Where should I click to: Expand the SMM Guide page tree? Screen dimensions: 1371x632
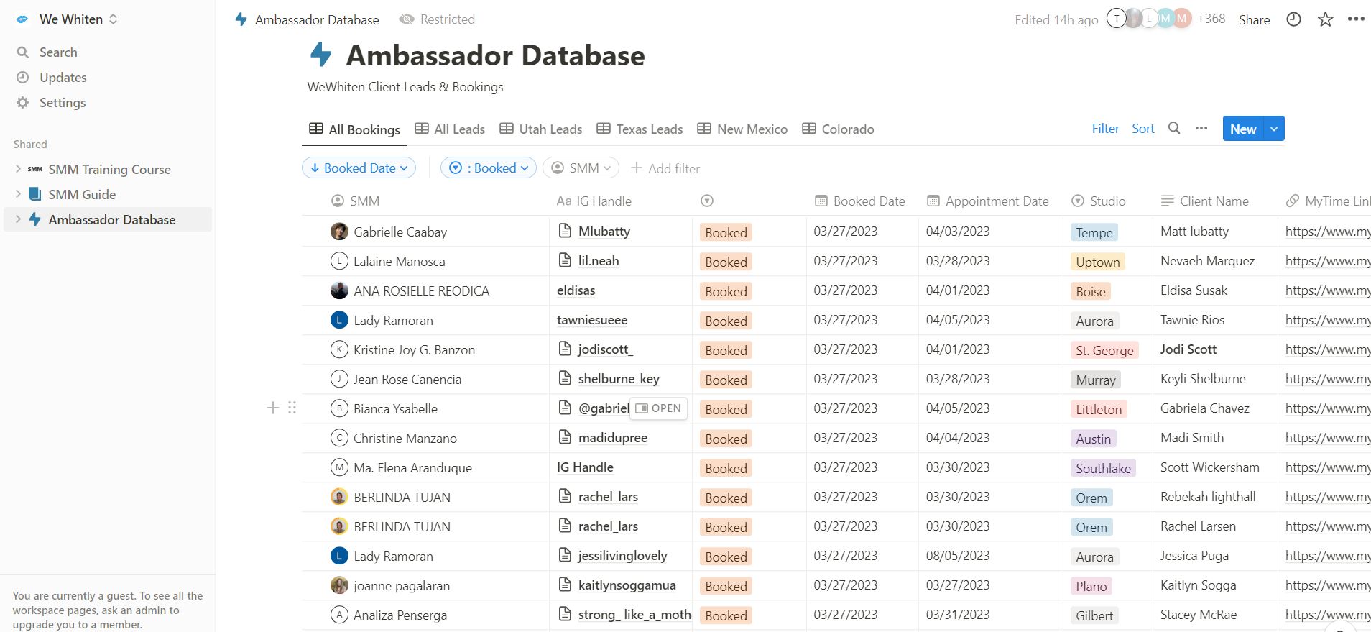tap(18, 194)
